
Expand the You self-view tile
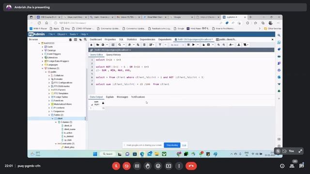[300, 151]
